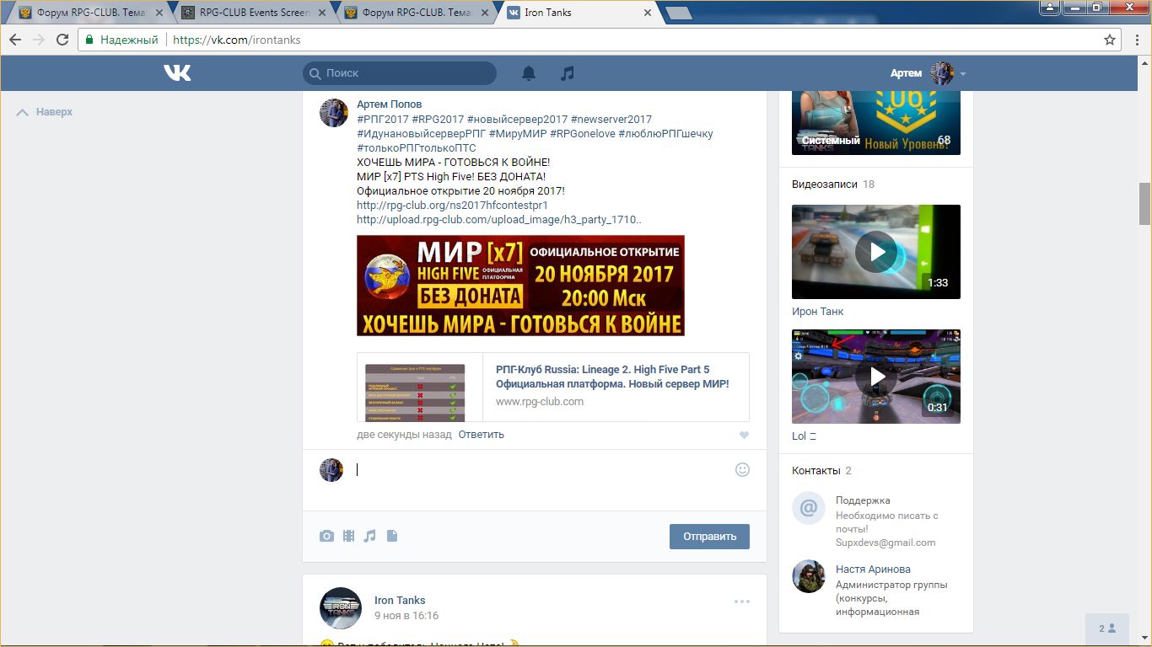Screen dimensions: 1152x647
Task: Click the #РПГ2017 hashtag
Action: point(382,119)
